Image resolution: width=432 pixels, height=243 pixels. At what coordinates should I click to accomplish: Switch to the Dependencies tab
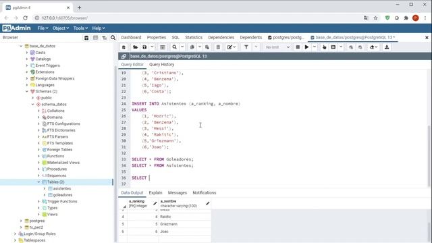[221, 38]
